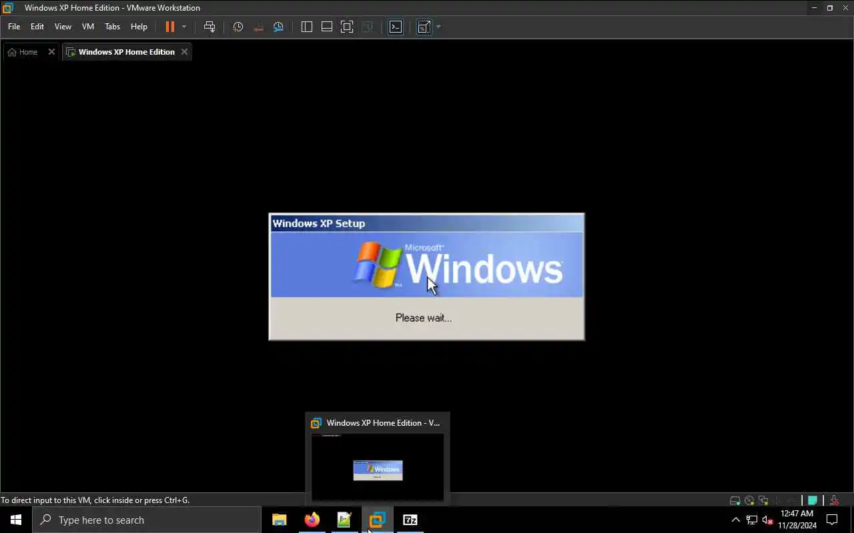Open Firefox from the taskbar
Viewport: 854px width, 533px height.
pyautogui.click(x=312, y=520)
